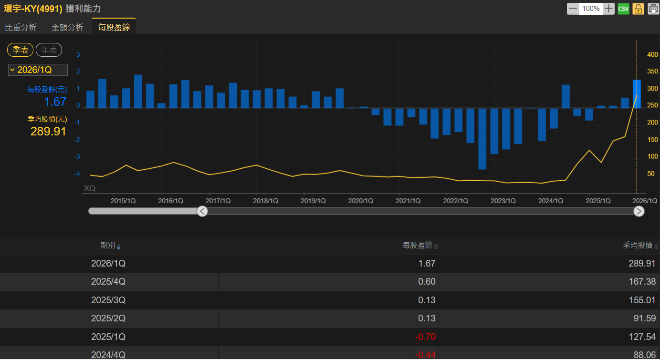Select the 2025/3Q table row
The width and height of the screenshot is (660, 360).
click(x=330, y=300)
